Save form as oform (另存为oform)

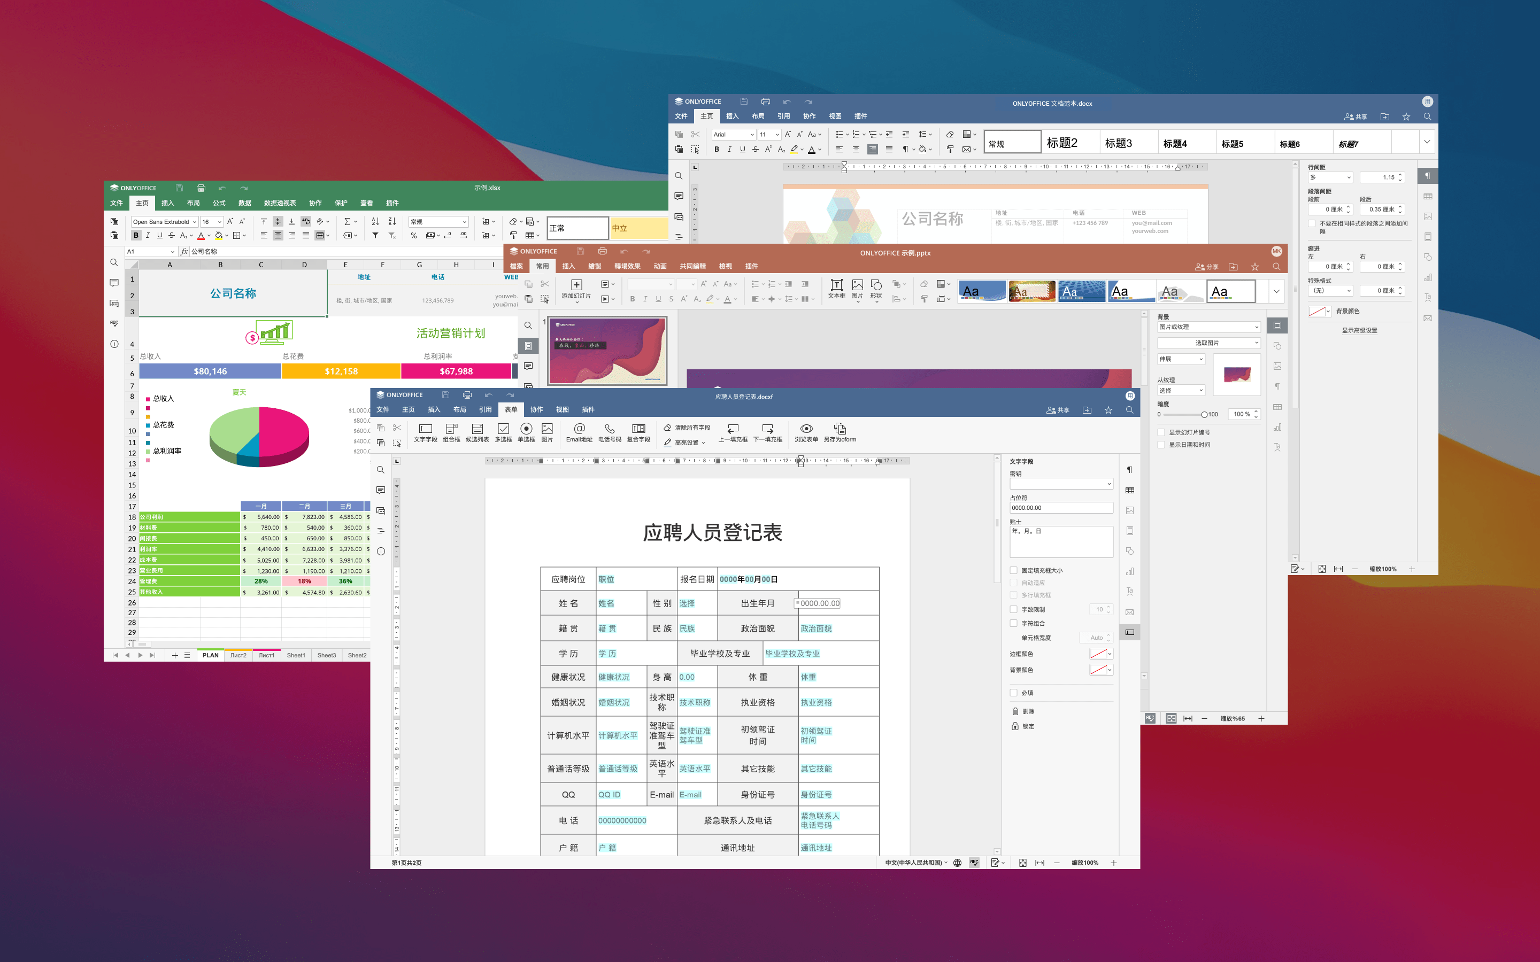pyautogui.click(x=840, y=432)
